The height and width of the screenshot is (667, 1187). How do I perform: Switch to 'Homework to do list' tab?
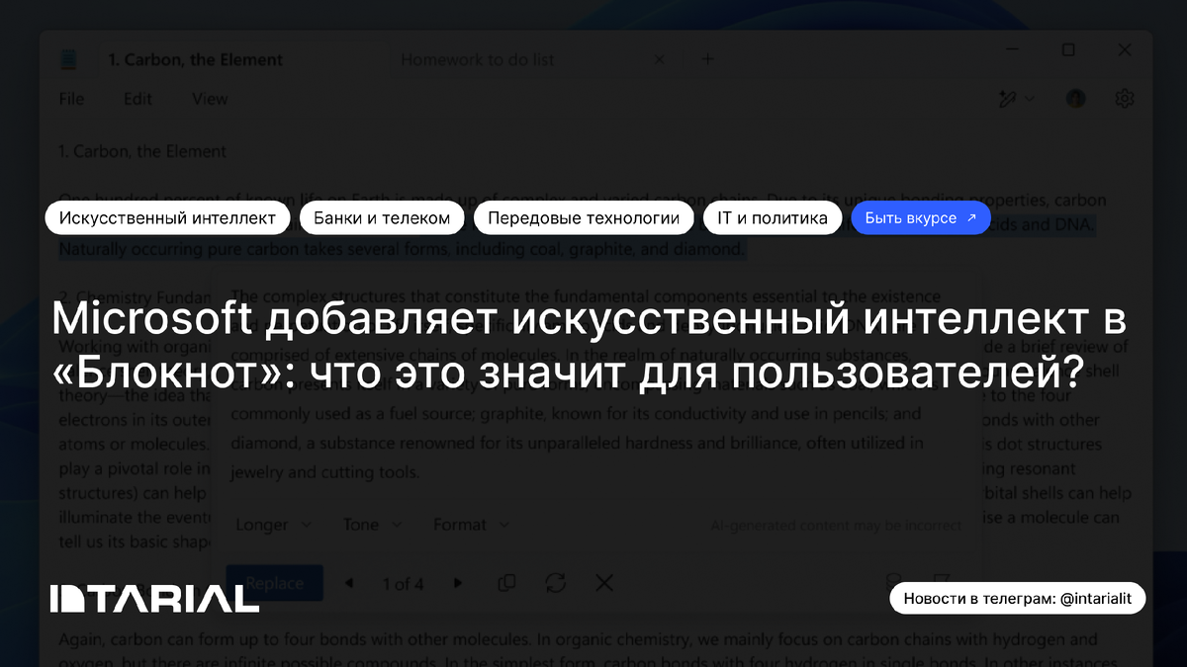(x=478, y=60)
